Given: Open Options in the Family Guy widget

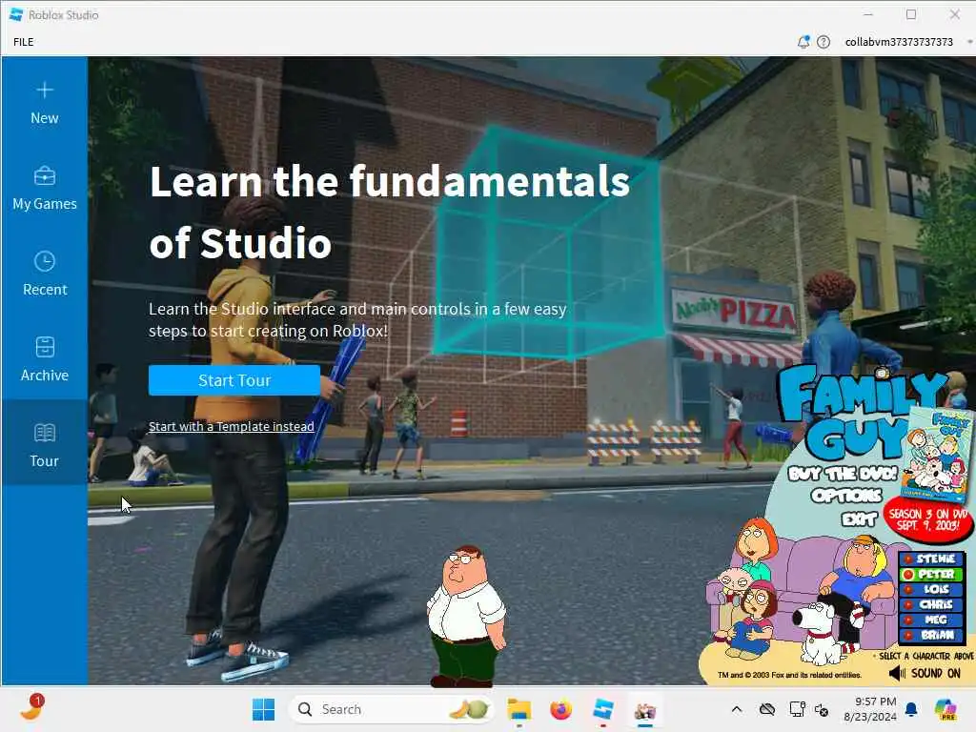Looking at the screenshot, I should click(x=846, y=496).
